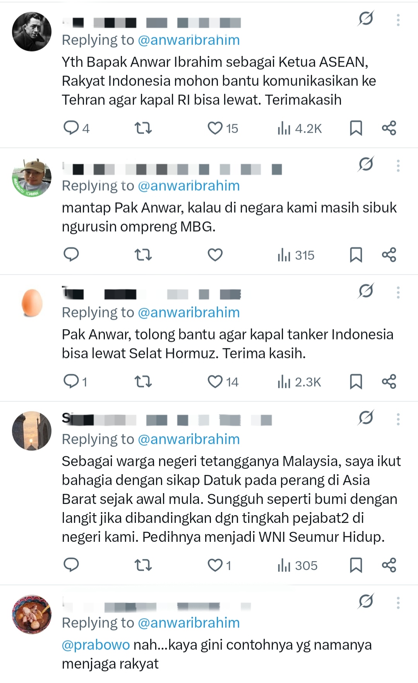Tap Grok icon on ompreng MBG reply

[366, 164]
